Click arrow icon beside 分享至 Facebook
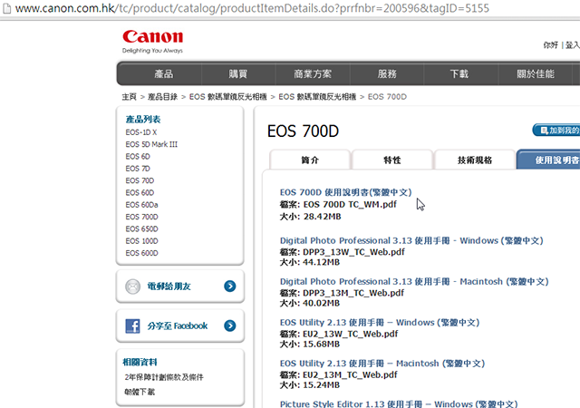This screenshot has height=408, width=580. pos(229,325)
